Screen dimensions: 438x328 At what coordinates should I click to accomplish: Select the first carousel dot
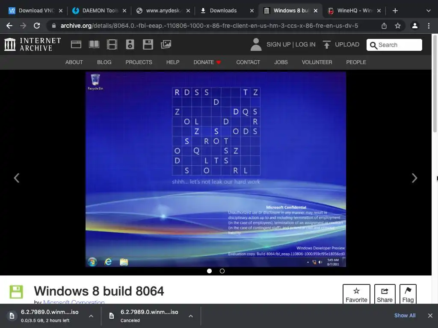click(209, 271)
